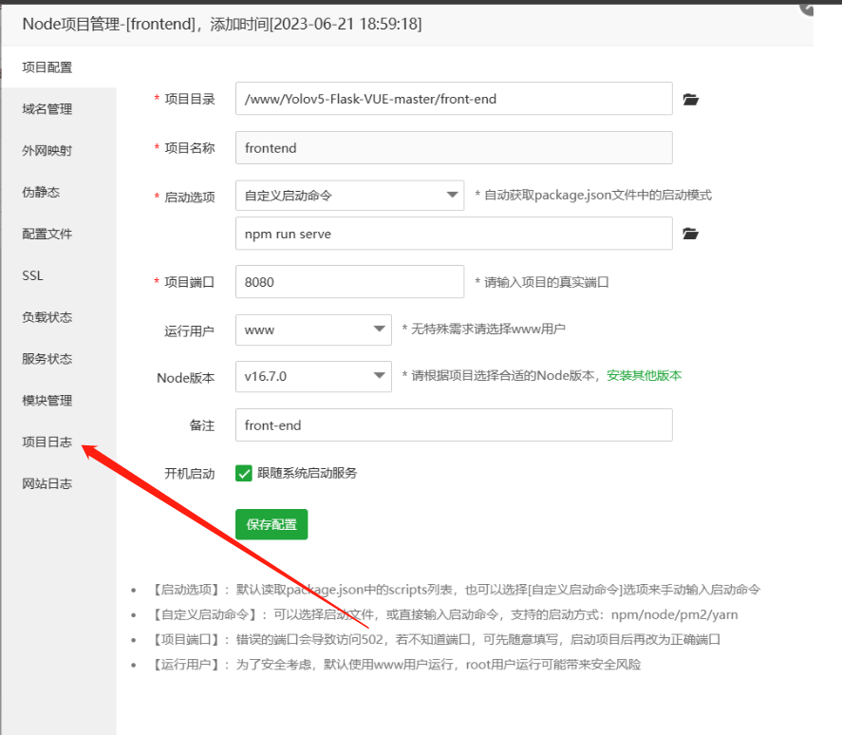Browse folder for project directory path
Viewport: 842px width, 735px height.
690,100
